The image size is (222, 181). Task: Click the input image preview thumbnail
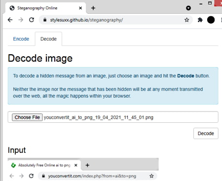click(83, 170)
